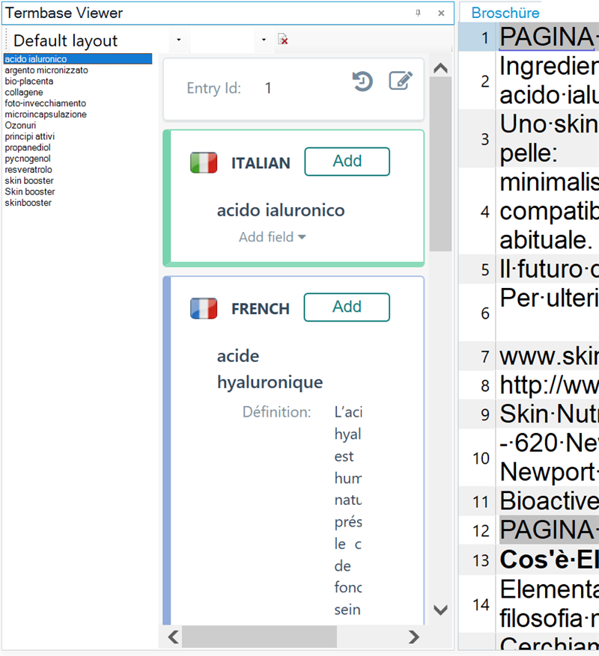Select lowercase 'skin booster' term
Screen dimensions: 599x656
pos(29,181)
